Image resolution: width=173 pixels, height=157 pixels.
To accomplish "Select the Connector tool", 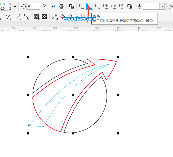I will click(26, 16).
